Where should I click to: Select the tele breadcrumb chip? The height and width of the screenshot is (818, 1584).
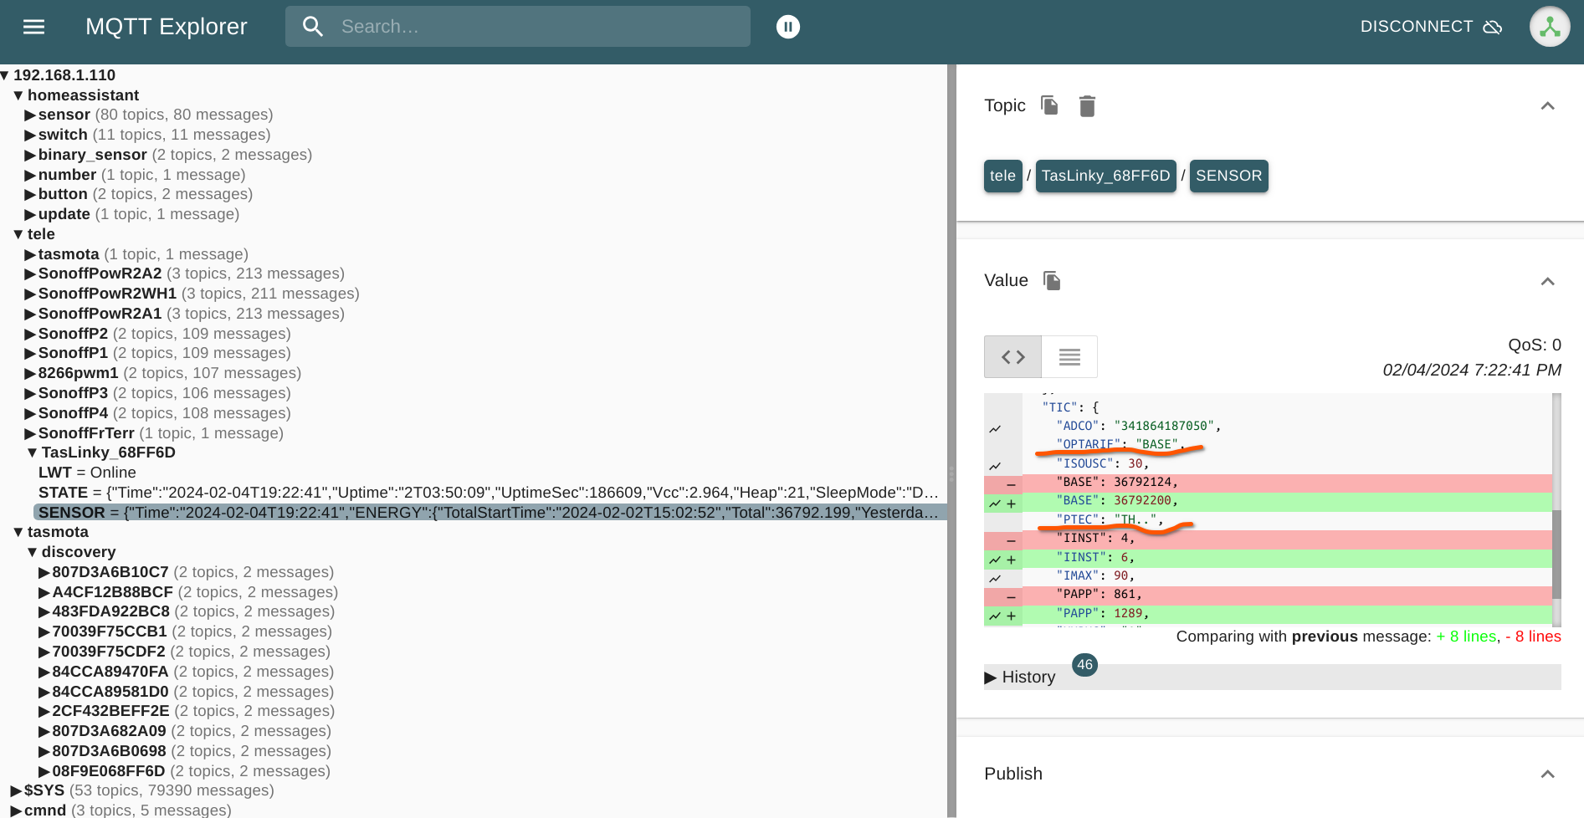[x=1002, y=176]
